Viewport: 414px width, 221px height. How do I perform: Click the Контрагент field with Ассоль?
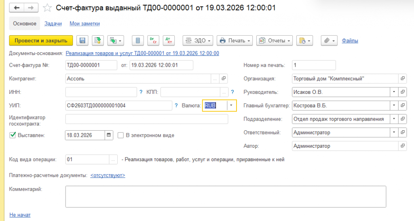click(138, 79)
